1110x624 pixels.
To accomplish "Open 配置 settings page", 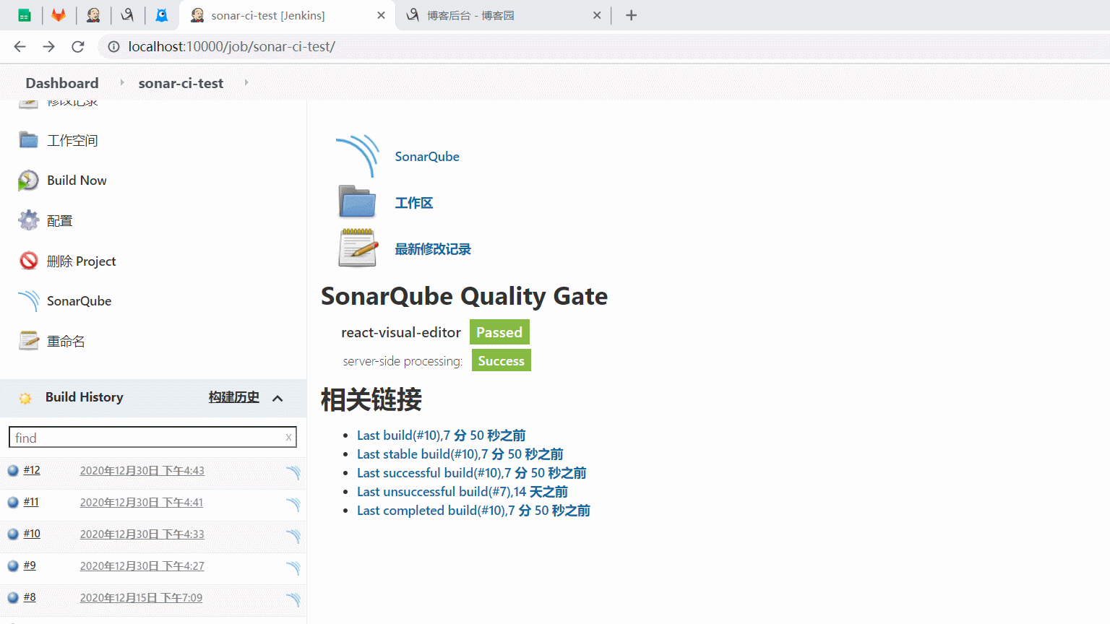I will (59, 221).
